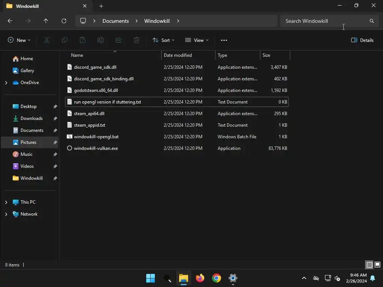383x287 pixels.
Task: Click the search magnifier icon
Action: pyautogui.click(x=371, y=21)
